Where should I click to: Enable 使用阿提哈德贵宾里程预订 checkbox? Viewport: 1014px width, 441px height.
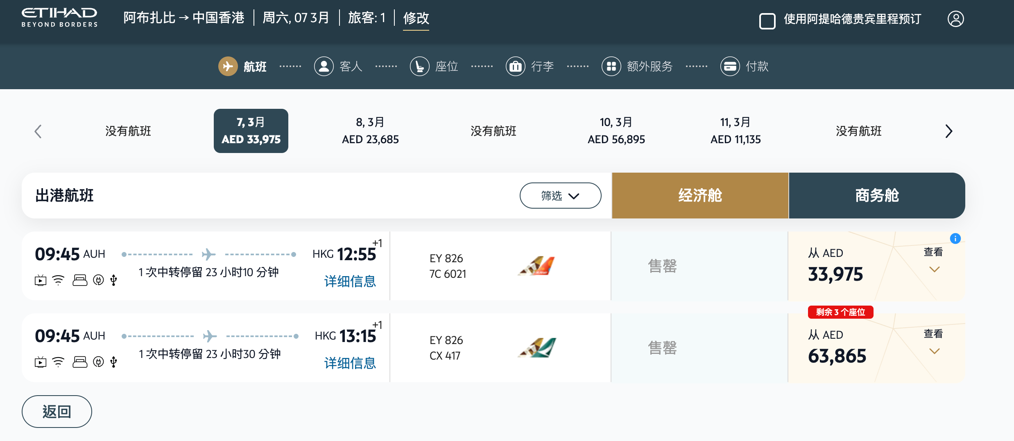point(767,21)
